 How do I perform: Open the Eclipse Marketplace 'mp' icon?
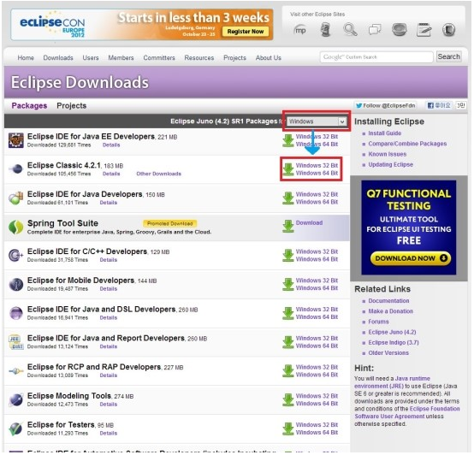coord(299,30)
